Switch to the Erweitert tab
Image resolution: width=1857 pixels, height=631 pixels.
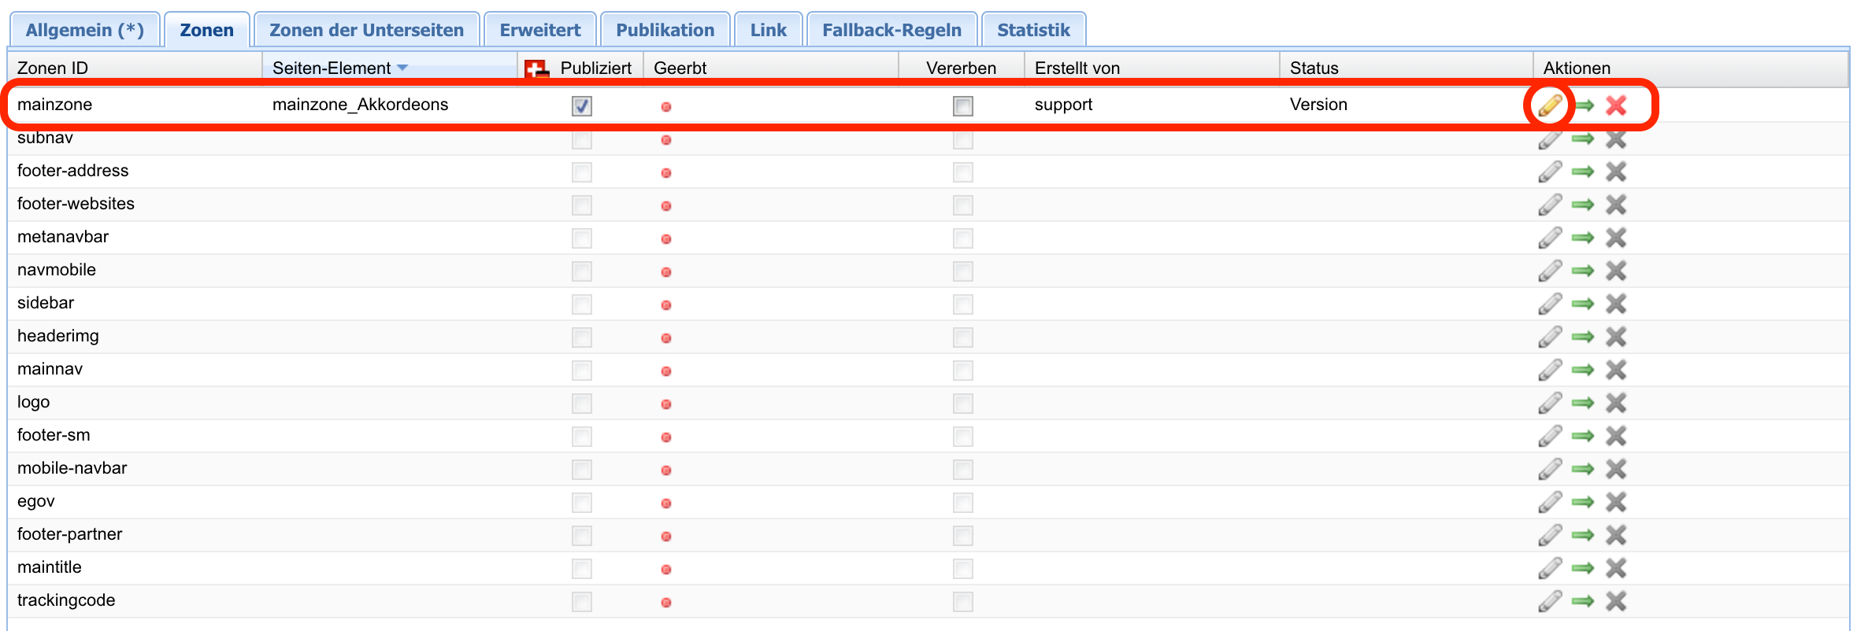540,30
